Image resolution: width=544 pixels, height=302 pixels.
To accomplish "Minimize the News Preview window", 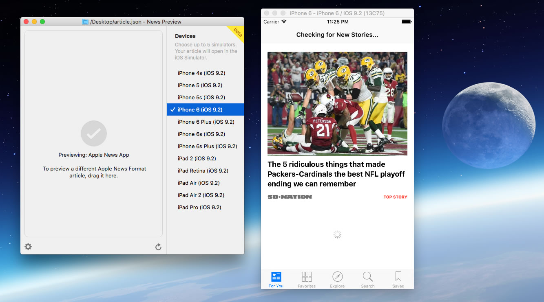I will coord(34,22).
